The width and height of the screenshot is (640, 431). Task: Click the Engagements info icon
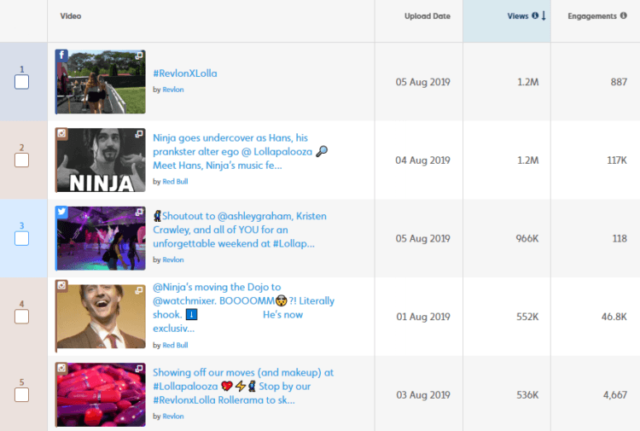[x=623, y=15]
